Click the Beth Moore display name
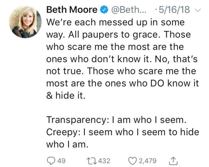This screenshot has width=209, height=167. click(72, 10)
